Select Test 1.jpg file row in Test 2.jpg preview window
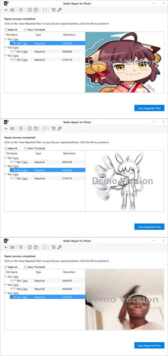 point(48,162)
